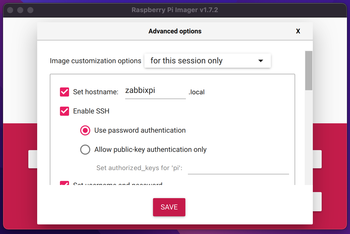
Task: Click the '.local' suffix text
Action: (196, 92)
